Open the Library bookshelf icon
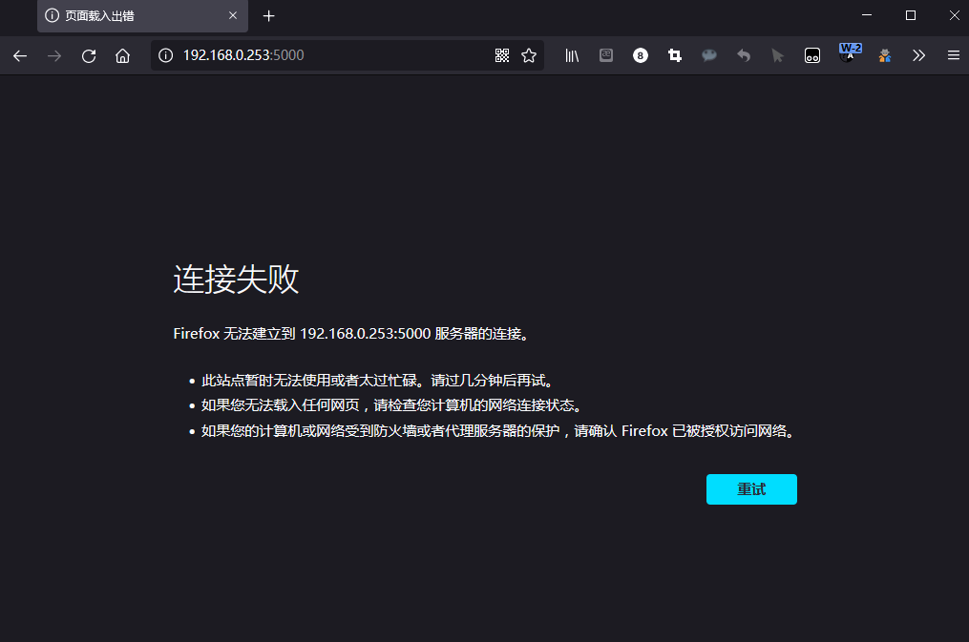Image resolution: width=969 pixels, height=642 pixels. (572, 55)
